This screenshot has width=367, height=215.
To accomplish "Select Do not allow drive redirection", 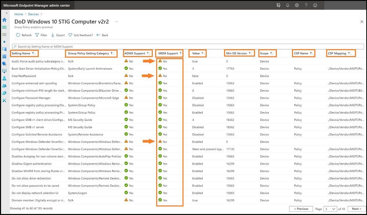I will 31,178.
